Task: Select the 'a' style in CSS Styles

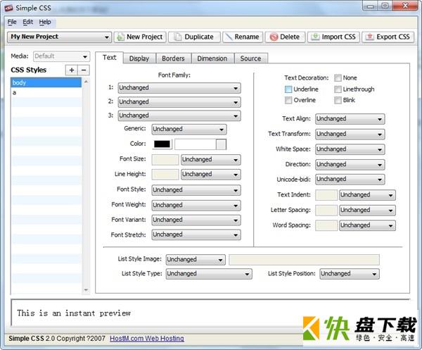Action: (46, 92)
